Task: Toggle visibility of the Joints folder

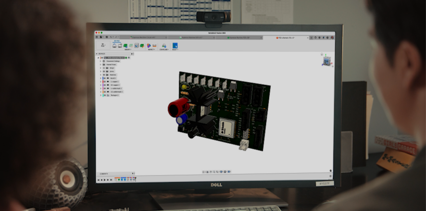Action: (x=104, y=72)
